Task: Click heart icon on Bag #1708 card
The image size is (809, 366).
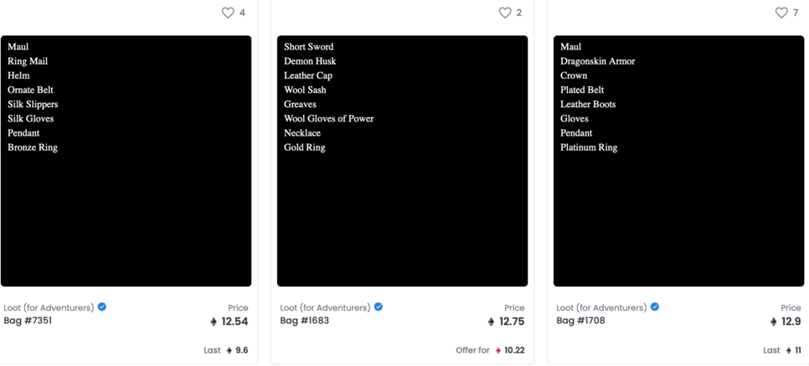Action: tap(781, 13)
